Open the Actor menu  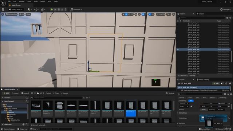[50, 1]
